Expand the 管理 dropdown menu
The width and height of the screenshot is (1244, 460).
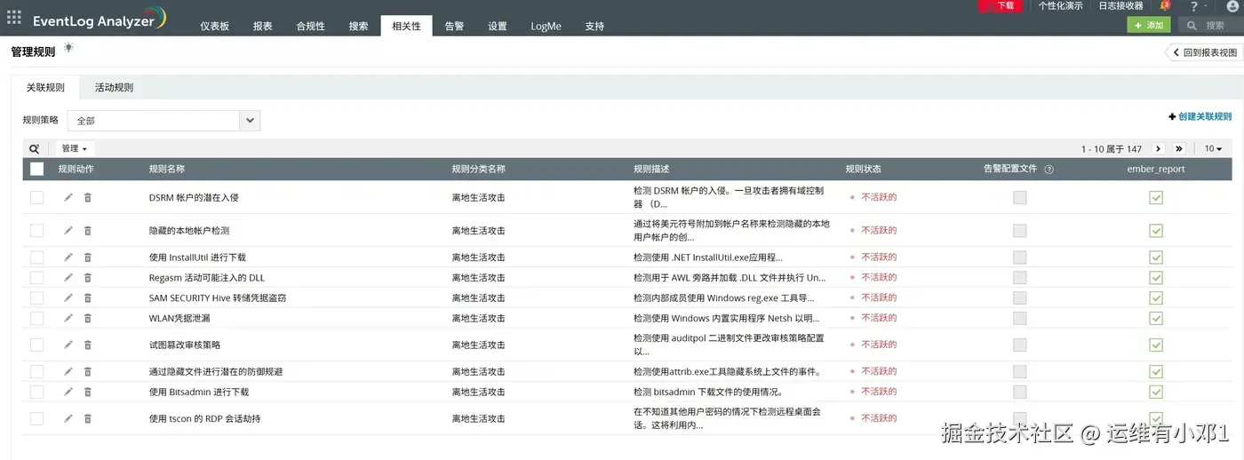[x=75, y=149]
